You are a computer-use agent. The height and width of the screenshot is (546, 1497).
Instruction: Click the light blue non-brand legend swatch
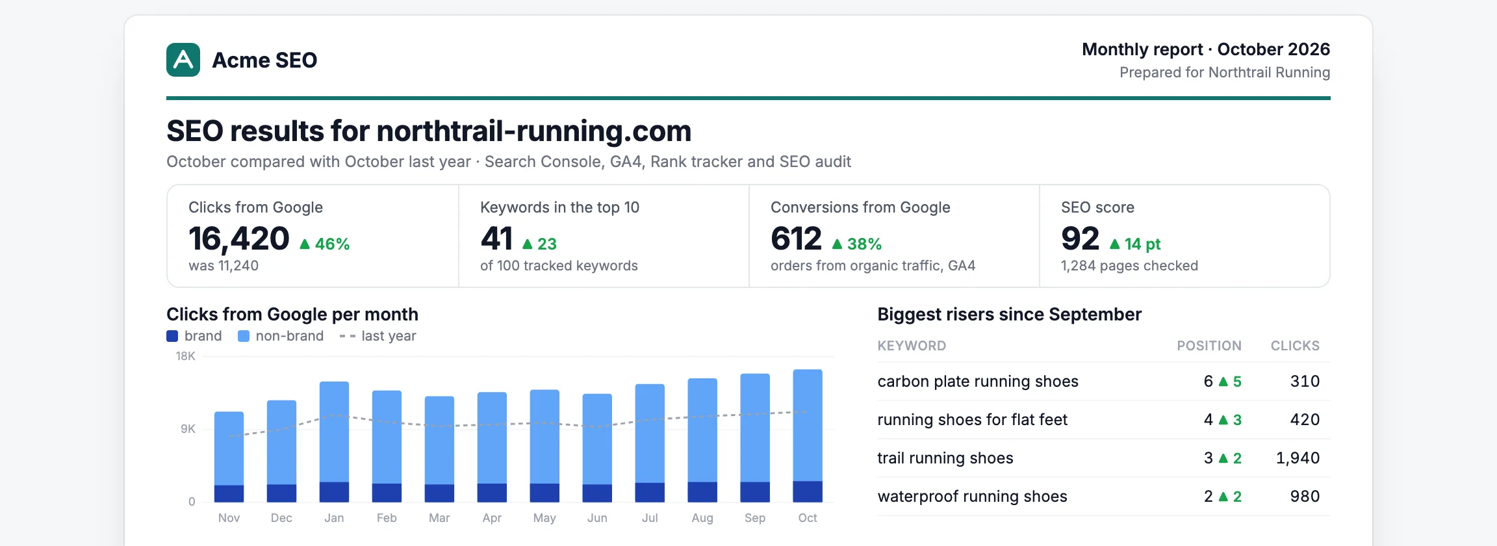[x=244, y=336]
